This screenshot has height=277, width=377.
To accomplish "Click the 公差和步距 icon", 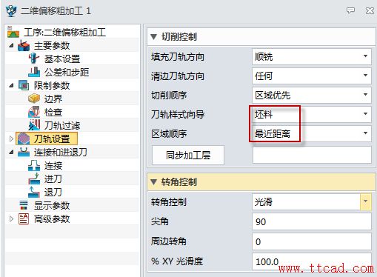I will click(x=34, y=72).
